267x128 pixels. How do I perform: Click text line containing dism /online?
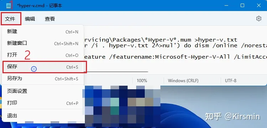(x=175, y=46)
